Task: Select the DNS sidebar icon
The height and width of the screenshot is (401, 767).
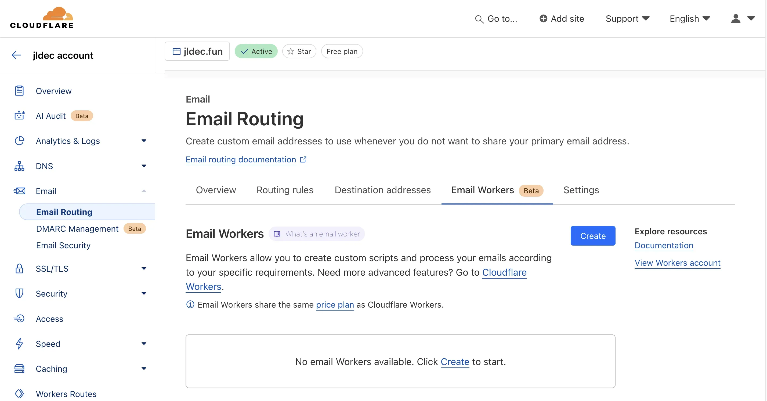Action: [19, 166]
